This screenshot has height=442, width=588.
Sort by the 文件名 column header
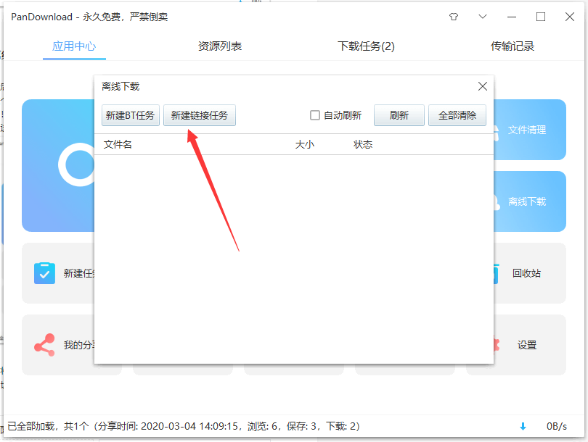click(x=118, y=144)
